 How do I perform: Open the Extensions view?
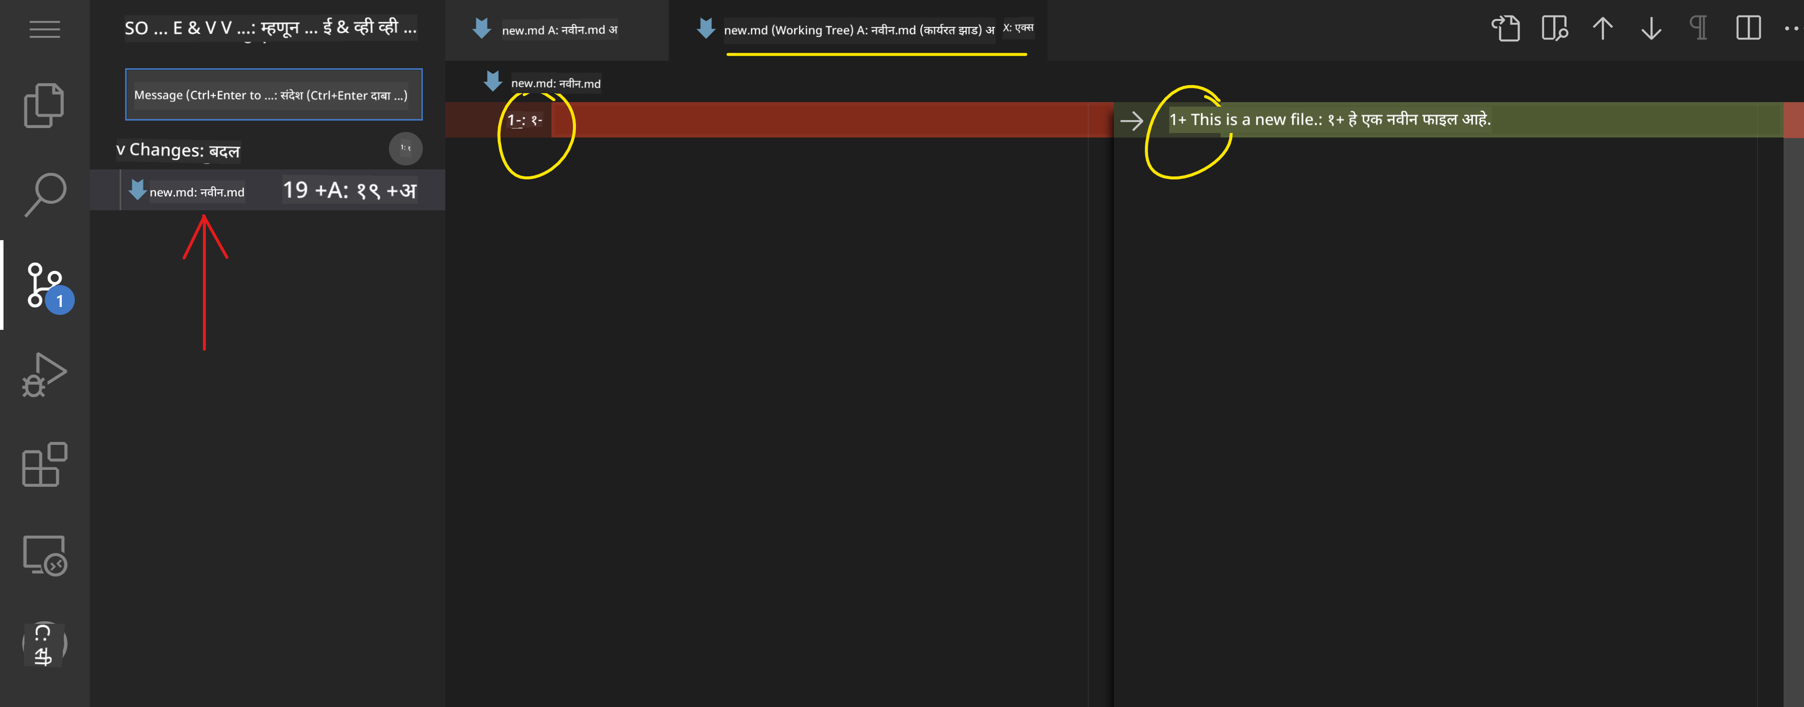coord(44,464)
